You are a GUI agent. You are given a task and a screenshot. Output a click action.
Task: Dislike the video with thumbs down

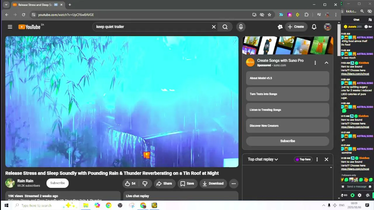(x=145, y=183)
